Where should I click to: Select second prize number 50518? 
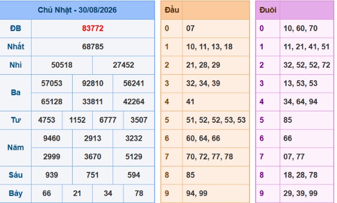[62, 65]
